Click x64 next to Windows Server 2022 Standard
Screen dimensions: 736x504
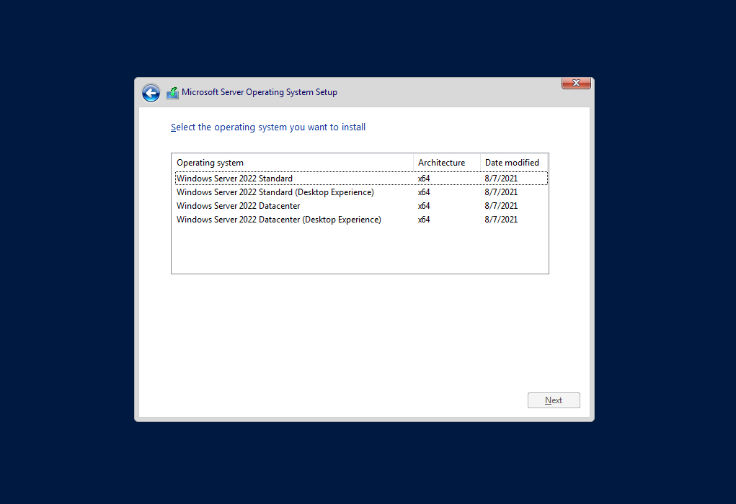[x=423, y=178]
